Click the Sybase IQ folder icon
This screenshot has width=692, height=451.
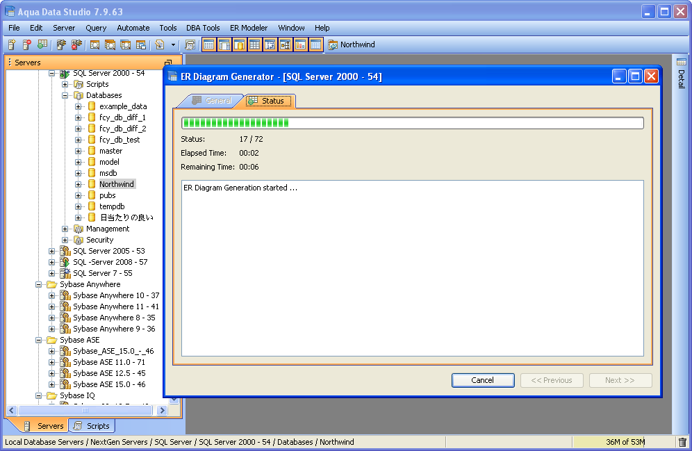pyautogui.click(x=52, y=396)
